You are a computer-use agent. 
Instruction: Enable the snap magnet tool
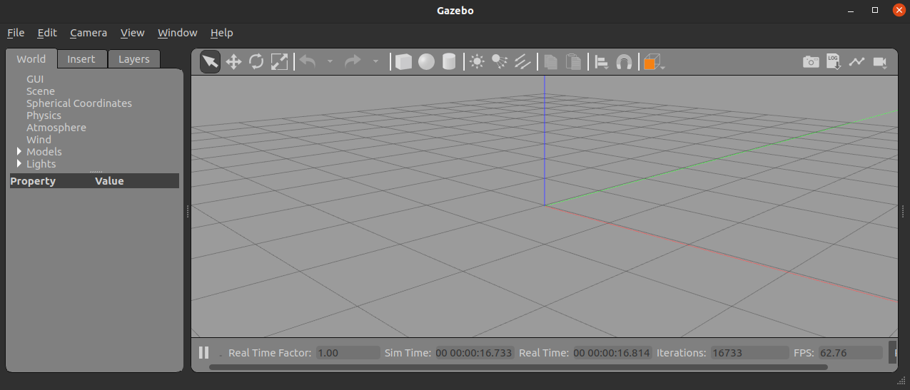pyautogui.click(x=624, y=62)
